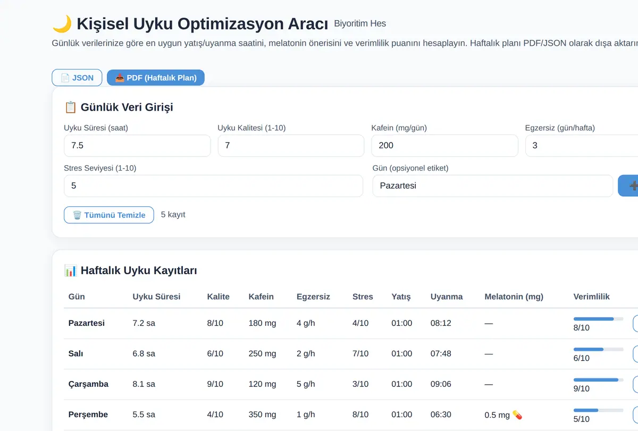This screenshot has height=431, width=638.
Task: Download the PDF (Haftalık Plan) export
Action: 155,78
